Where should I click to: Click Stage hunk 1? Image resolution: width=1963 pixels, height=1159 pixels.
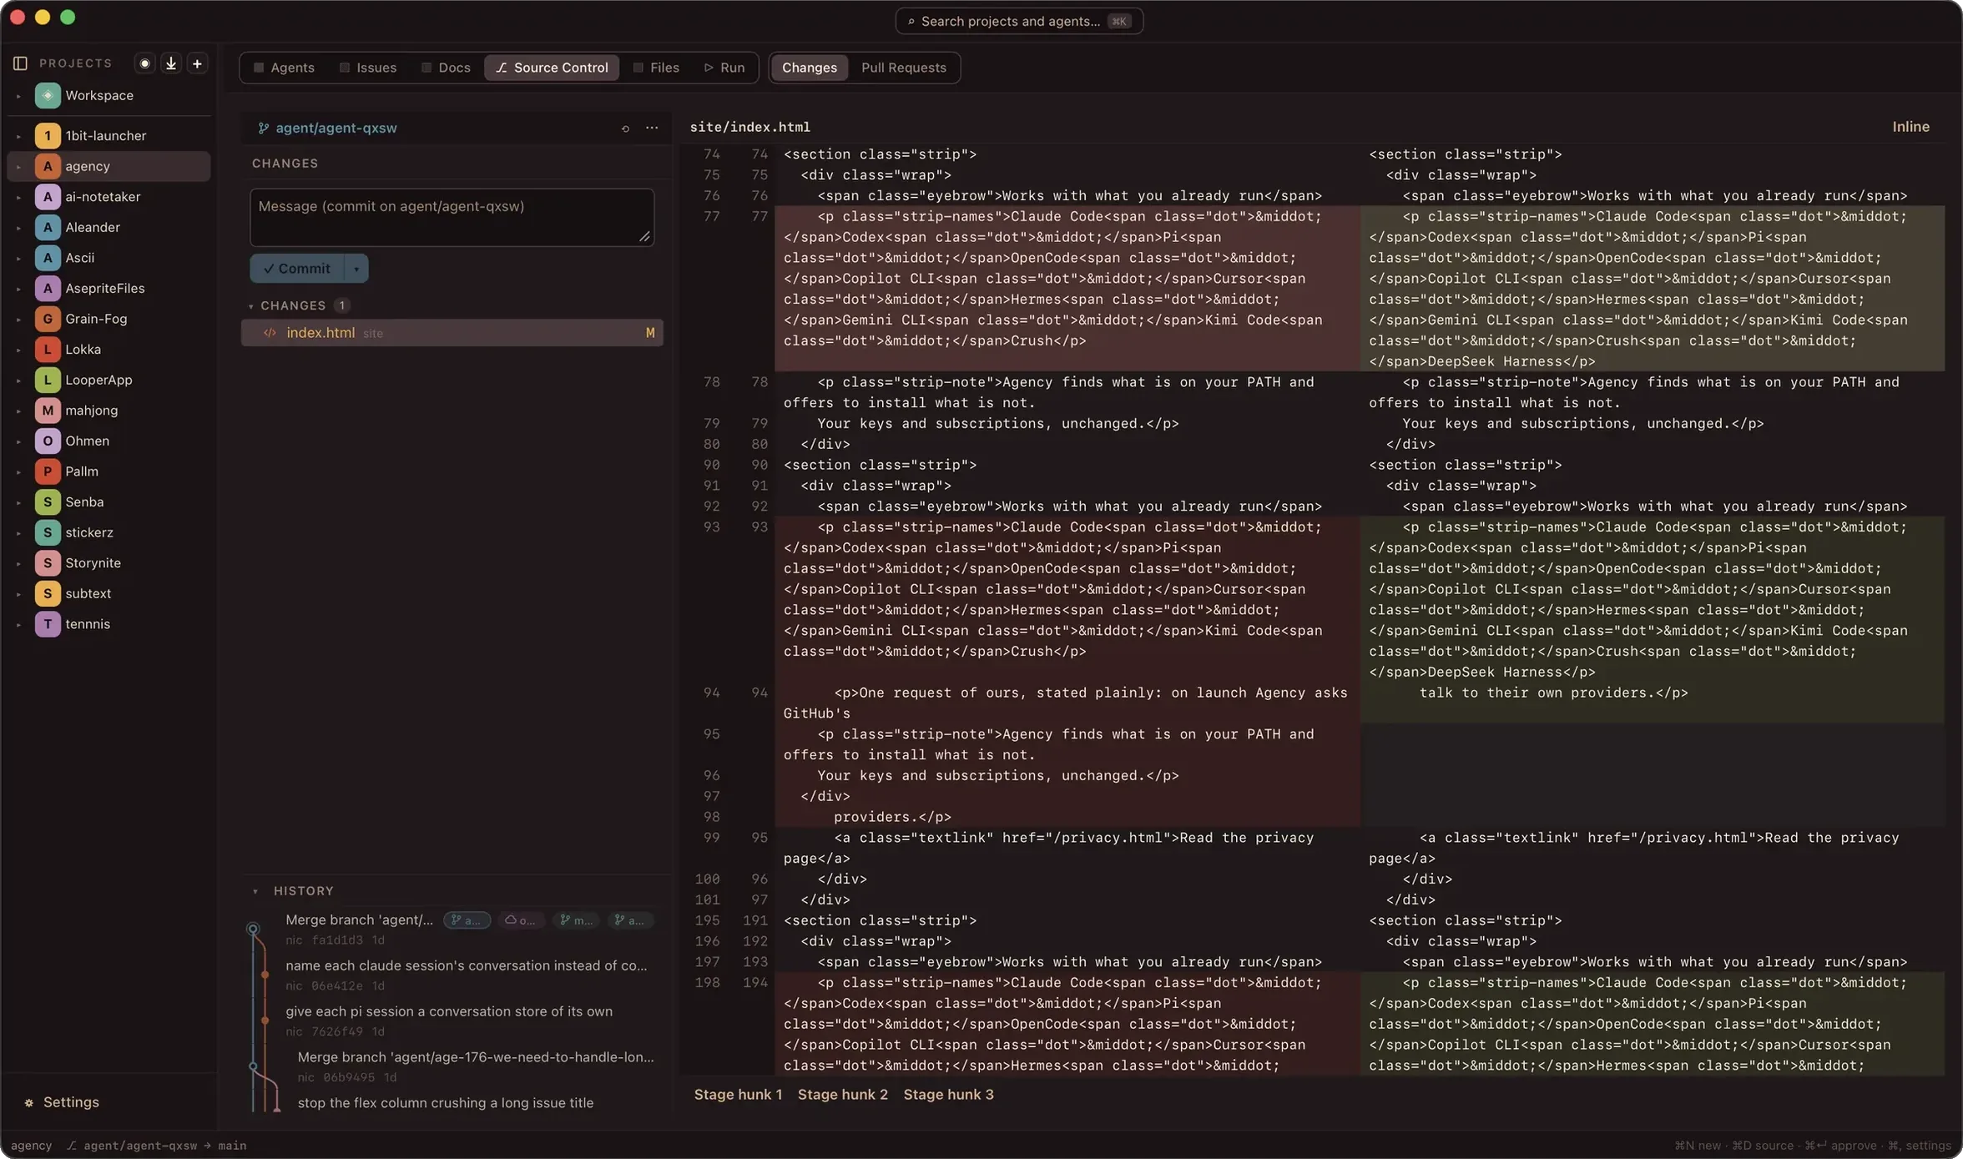click(x=738, y=1095)
